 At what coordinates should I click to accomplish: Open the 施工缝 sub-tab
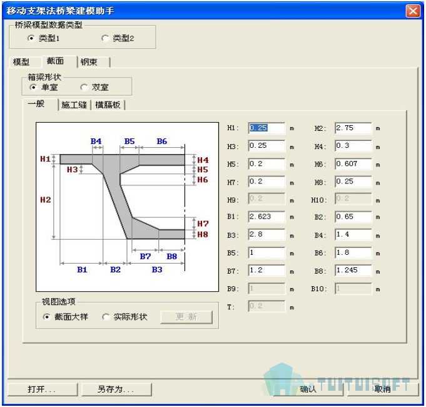(x=74, y=105)
